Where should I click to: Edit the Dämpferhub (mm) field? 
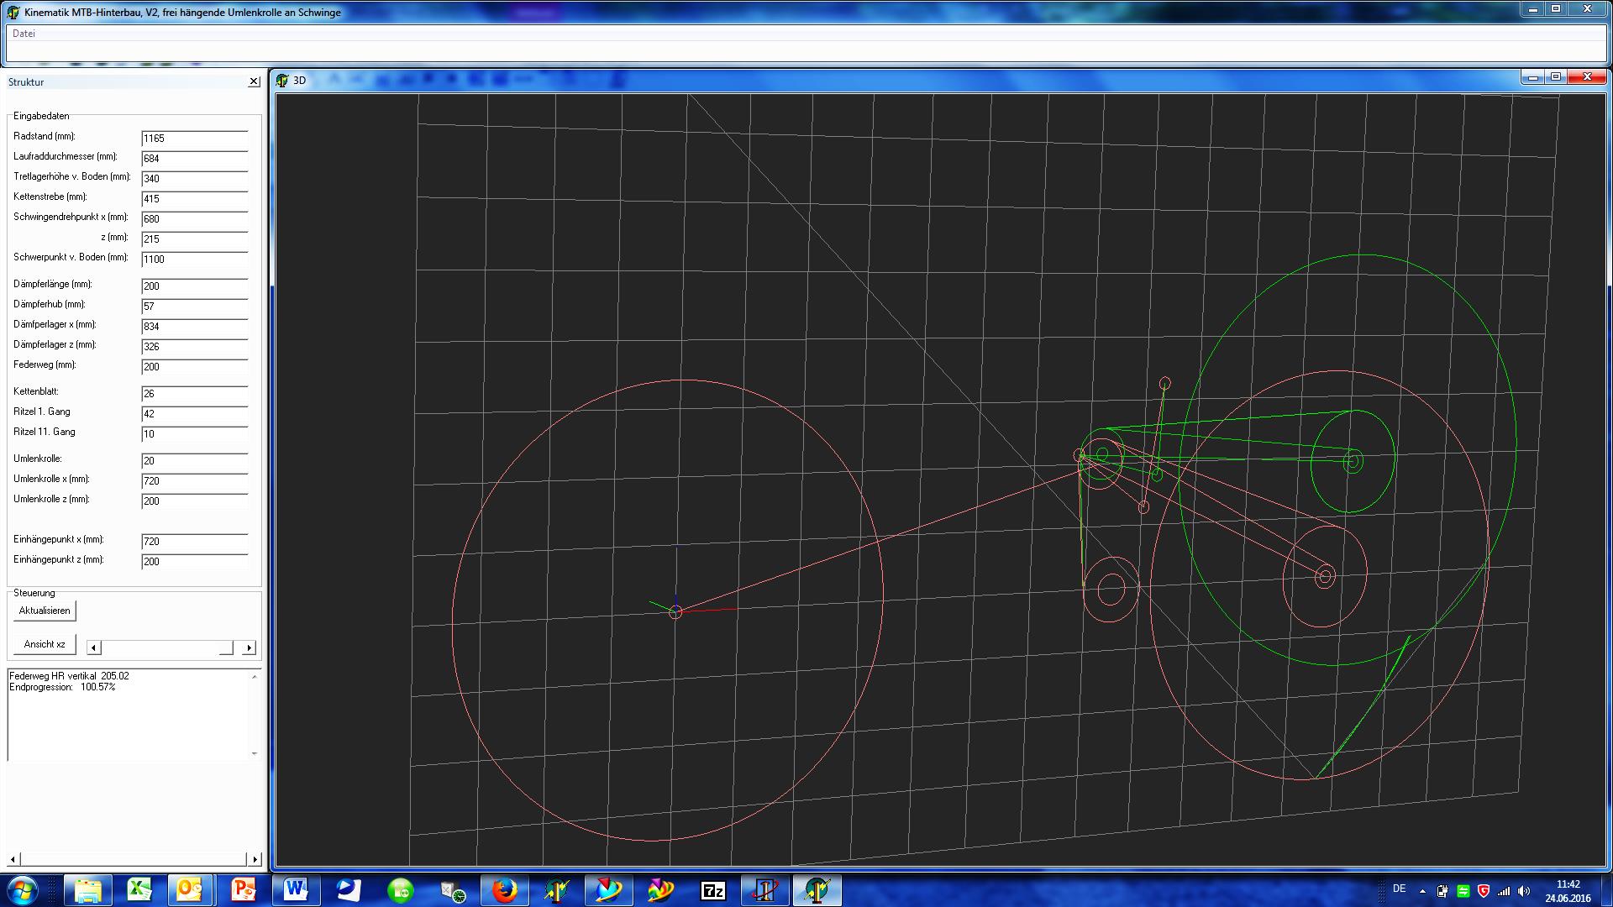[x=195, y=307]
